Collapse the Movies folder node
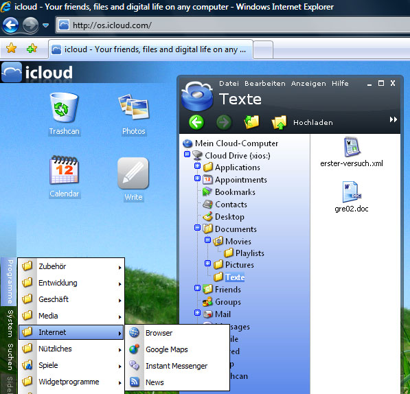410x394 pixels. (x=207, y=240)
